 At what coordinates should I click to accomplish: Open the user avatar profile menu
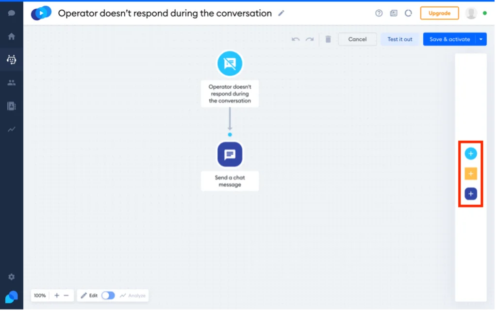coord(472,13)
